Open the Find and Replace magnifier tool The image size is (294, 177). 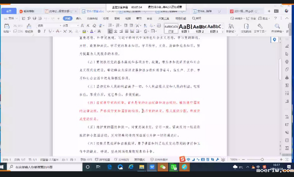click(277, 28)
